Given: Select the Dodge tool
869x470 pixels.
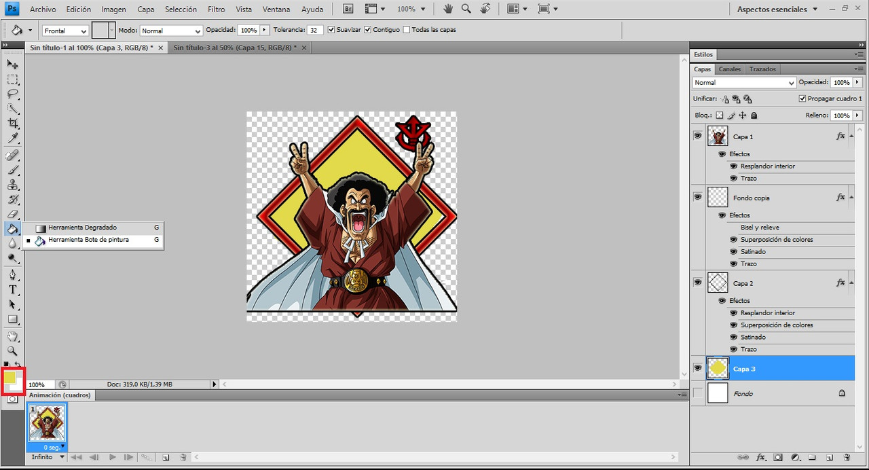Looking at the screenshot, I should click(12, 259).
